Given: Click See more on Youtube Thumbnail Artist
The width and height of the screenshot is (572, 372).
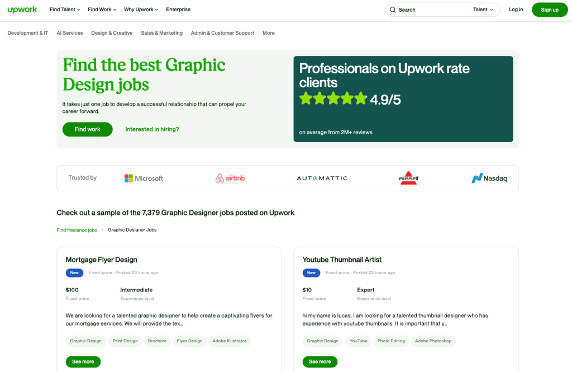Looking at the screenshot, I should tap(320, 362).
